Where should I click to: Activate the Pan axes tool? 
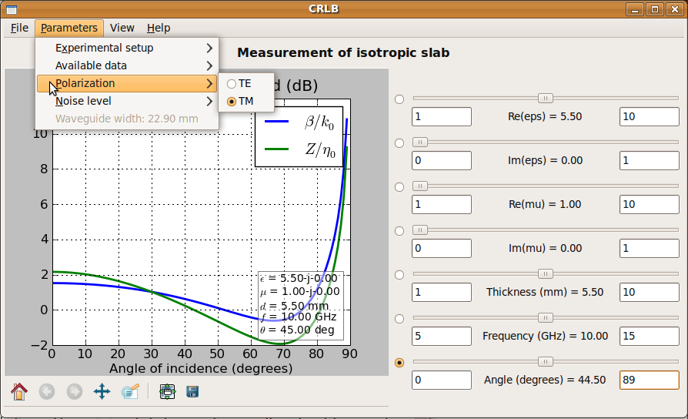pos(102,391)
